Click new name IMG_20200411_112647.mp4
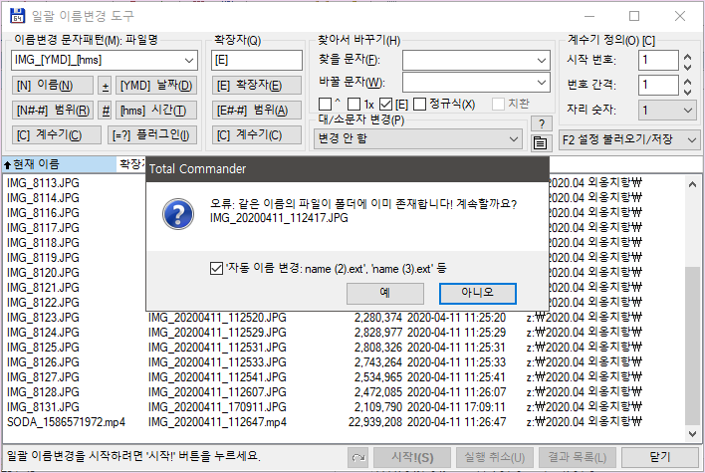 (217, 422)
